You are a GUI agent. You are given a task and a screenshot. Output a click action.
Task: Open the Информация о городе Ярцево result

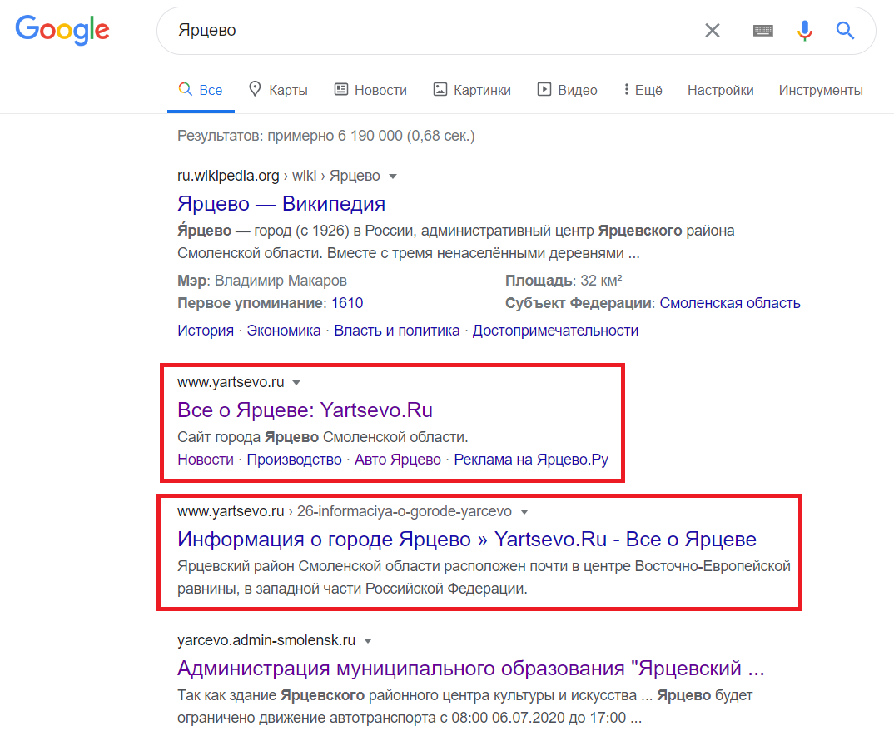point(467,539)
